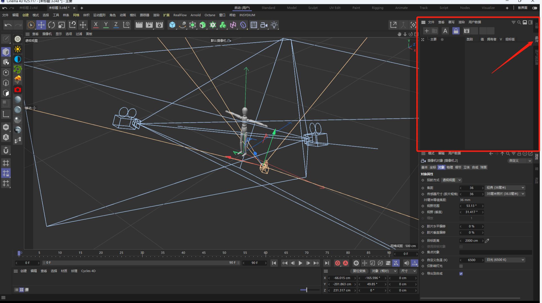Click the camera object icon in toolbar
Image resolution: width=542 pixels, height=303 pixels.
click(264, 25)
